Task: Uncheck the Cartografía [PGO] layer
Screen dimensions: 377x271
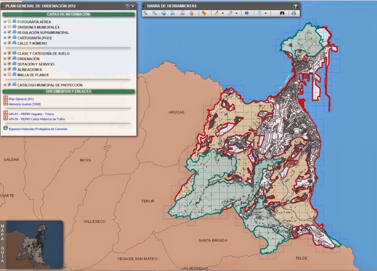Action: (x=9, y=38)
